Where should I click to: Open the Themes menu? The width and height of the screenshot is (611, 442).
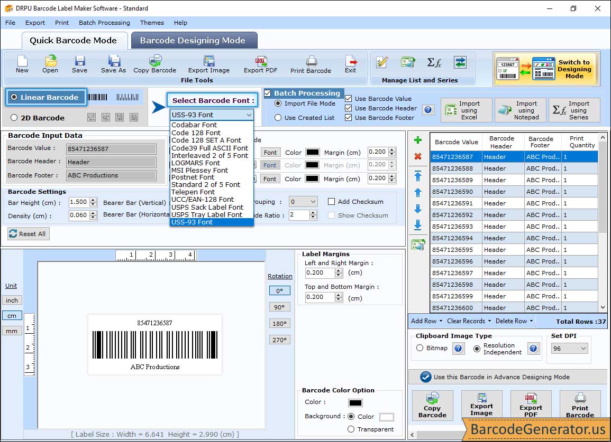(152, 23)
